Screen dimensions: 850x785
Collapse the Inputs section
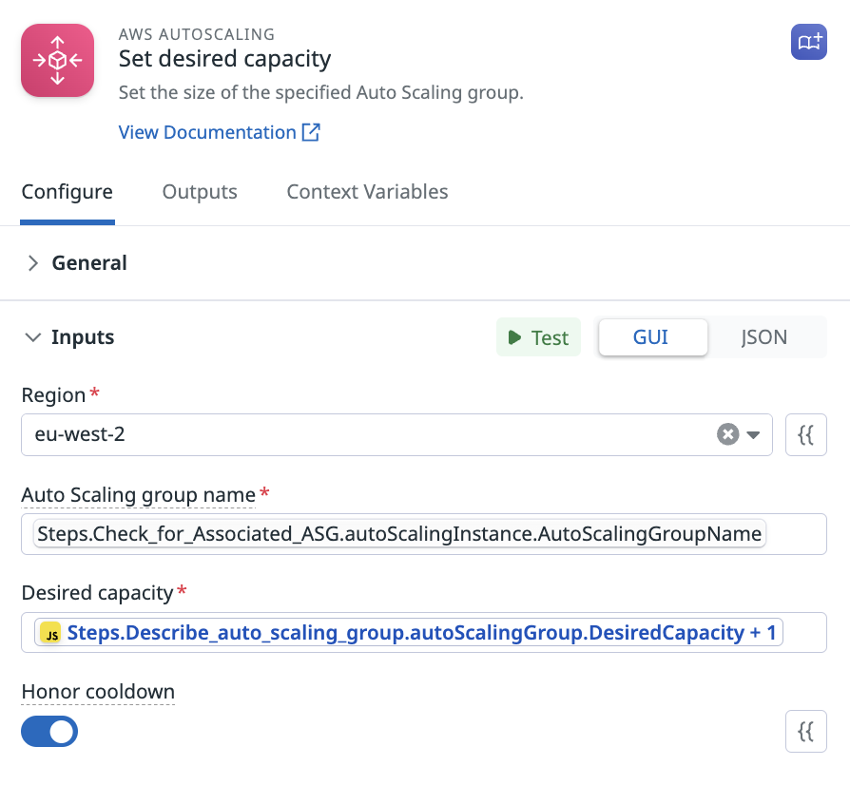click(33, 337)
